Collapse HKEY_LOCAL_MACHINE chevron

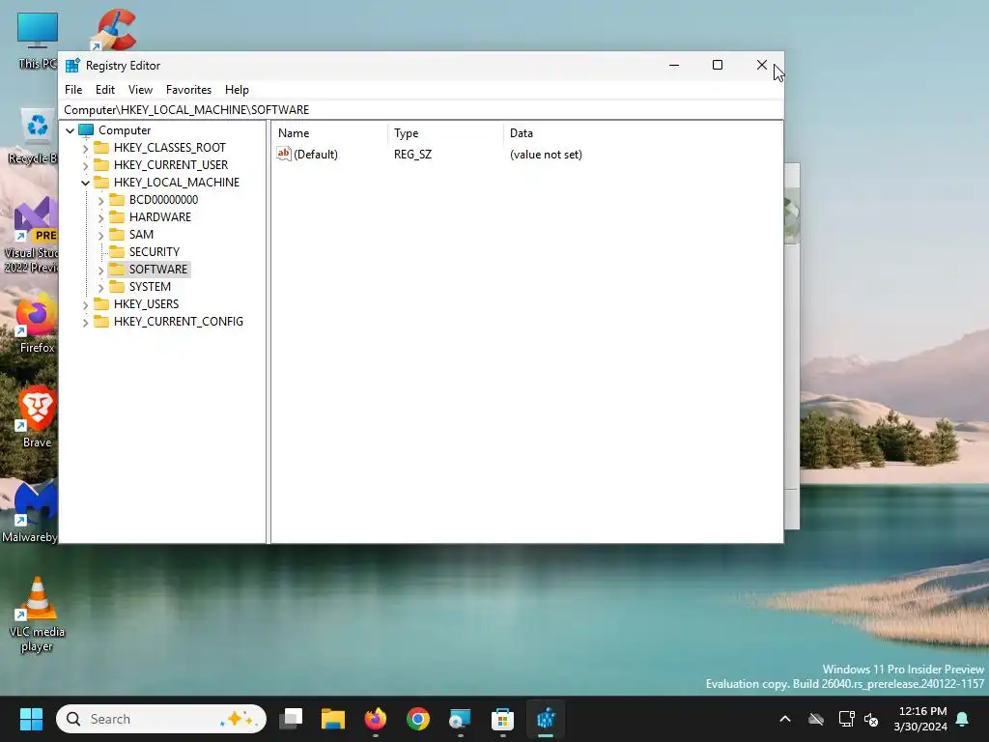coord(85,183)
